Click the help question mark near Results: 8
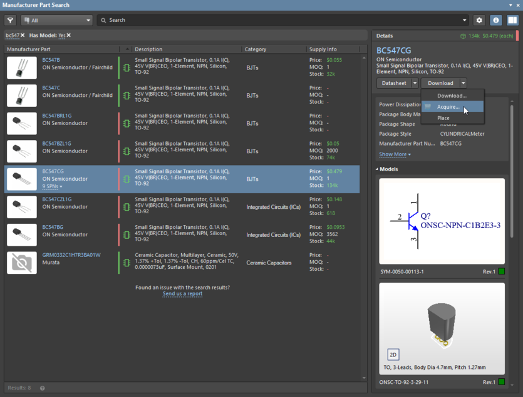The image size is (523, 397). 41,388
